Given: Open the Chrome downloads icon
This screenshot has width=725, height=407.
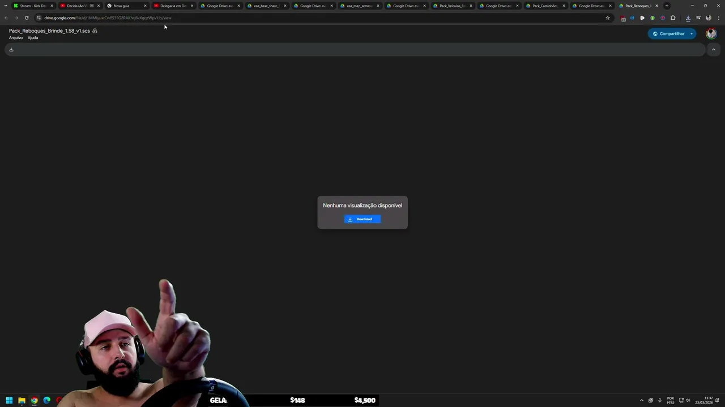Looking at the screenshot, I should pos(688,18).
